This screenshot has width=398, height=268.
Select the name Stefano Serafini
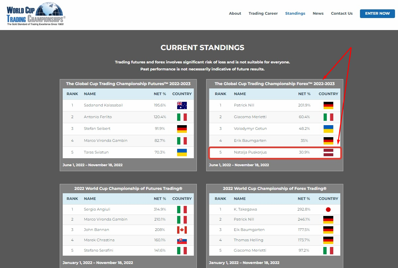[x=98, y=250]
